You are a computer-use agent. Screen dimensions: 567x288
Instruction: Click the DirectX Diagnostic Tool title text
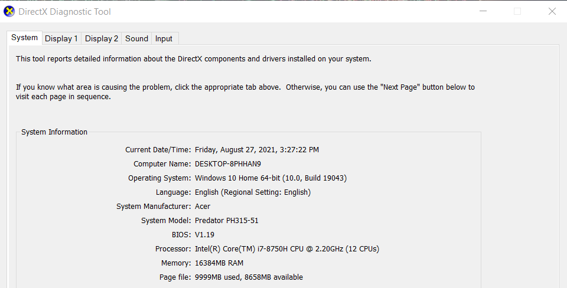(65, 12)
